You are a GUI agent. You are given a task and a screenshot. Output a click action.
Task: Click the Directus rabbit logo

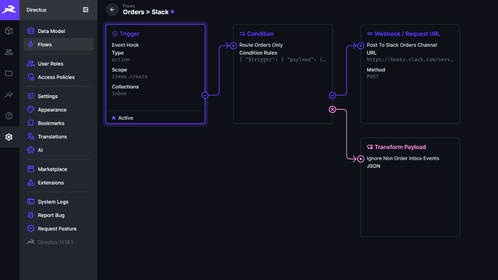click(x=9, y=10)
